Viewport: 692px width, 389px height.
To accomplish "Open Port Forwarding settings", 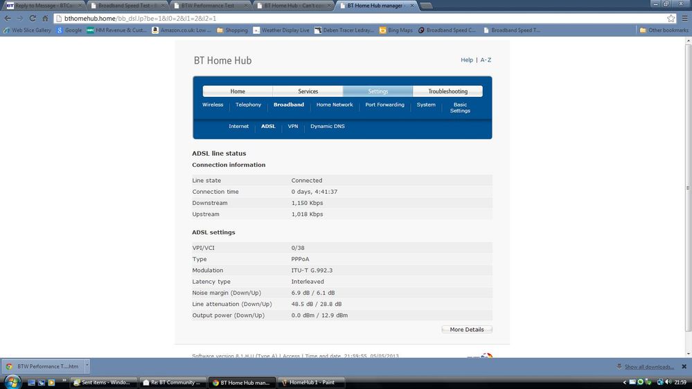I will pos(384,105).
